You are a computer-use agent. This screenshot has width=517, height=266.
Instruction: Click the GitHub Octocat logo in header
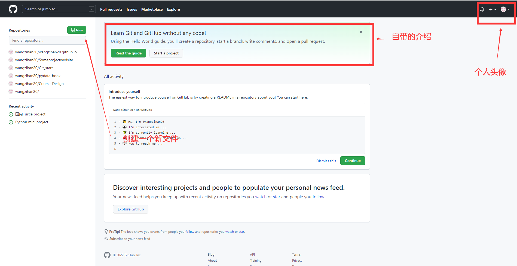tap(13, 9)
